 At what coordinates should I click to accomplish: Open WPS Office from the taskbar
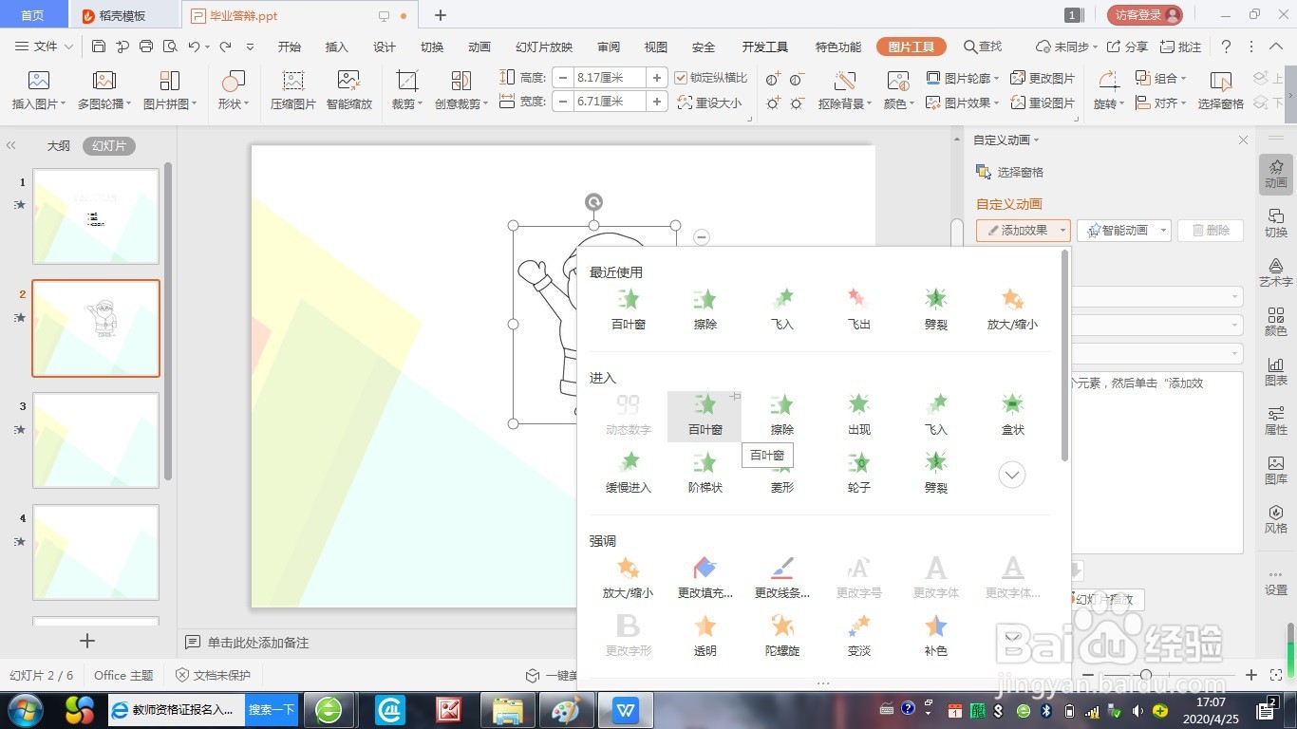pos(625,709)
